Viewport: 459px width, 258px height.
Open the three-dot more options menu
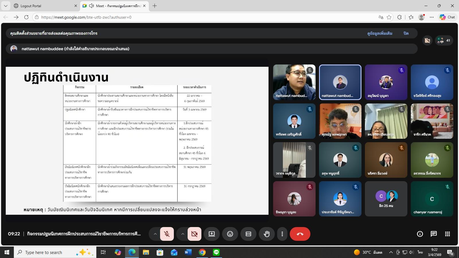click(x=282, y=234)
